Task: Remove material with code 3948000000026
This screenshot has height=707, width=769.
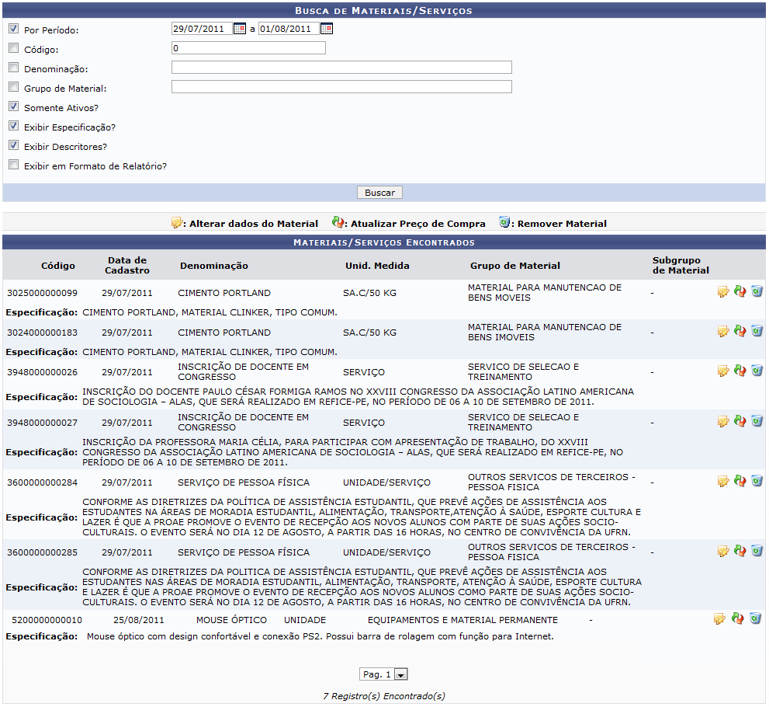Action: click(x=757, y=370)
